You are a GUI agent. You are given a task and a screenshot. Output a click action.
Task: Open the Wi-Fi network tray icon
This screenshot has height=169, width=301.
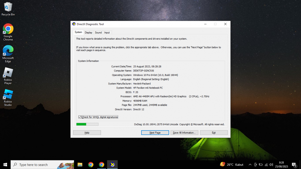[x=266, y=164]
